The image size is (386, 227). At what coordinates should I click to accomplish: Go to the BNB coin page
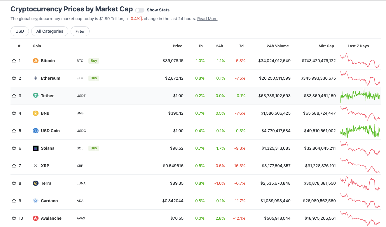click(x=45, y=113)
